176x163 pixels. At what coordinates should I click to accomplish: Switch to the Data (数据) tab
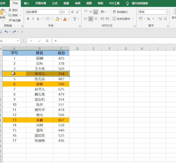point(66,3)
